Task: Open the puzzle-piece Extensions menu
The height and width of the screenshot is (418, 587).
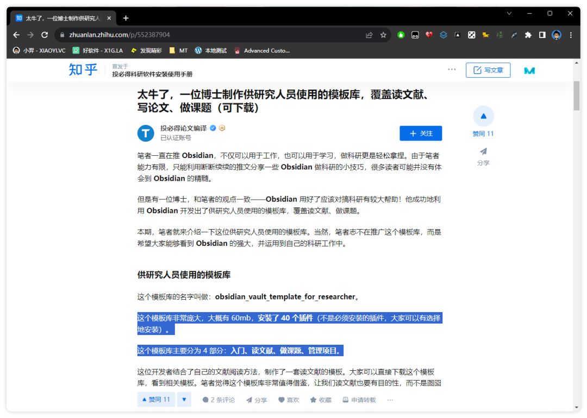Action: click(x=528, y=35)
